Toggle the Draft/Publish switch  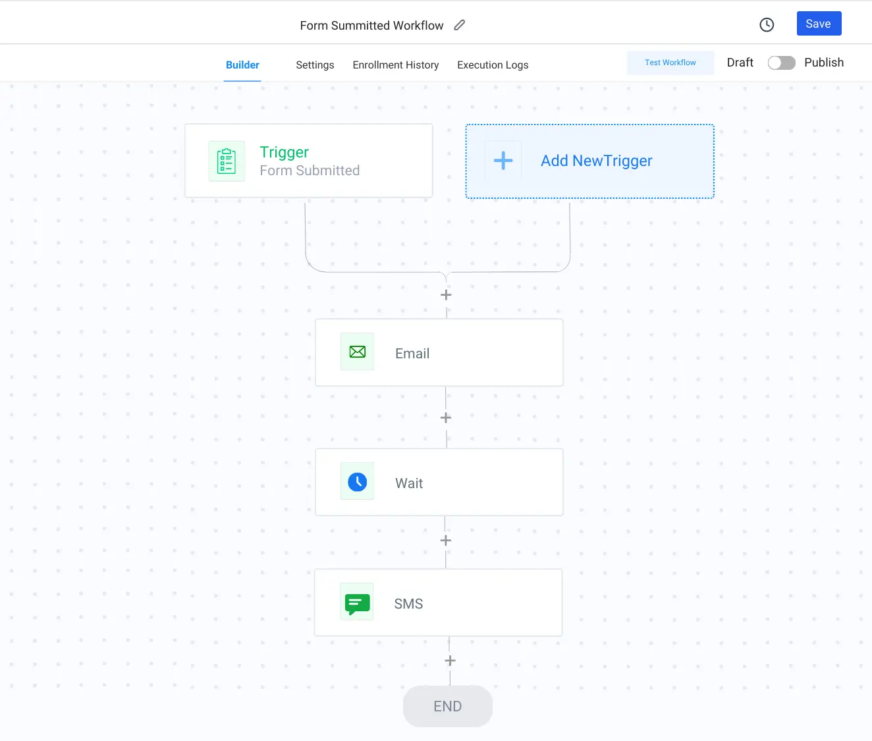pyautogui.click(x=781, y=63)
